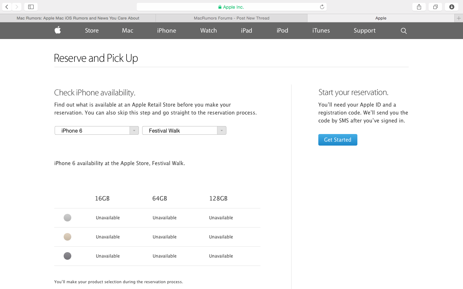Screen dimensions: 463x289
Task: Go to the Support nav link
Action: pos(364,31)
